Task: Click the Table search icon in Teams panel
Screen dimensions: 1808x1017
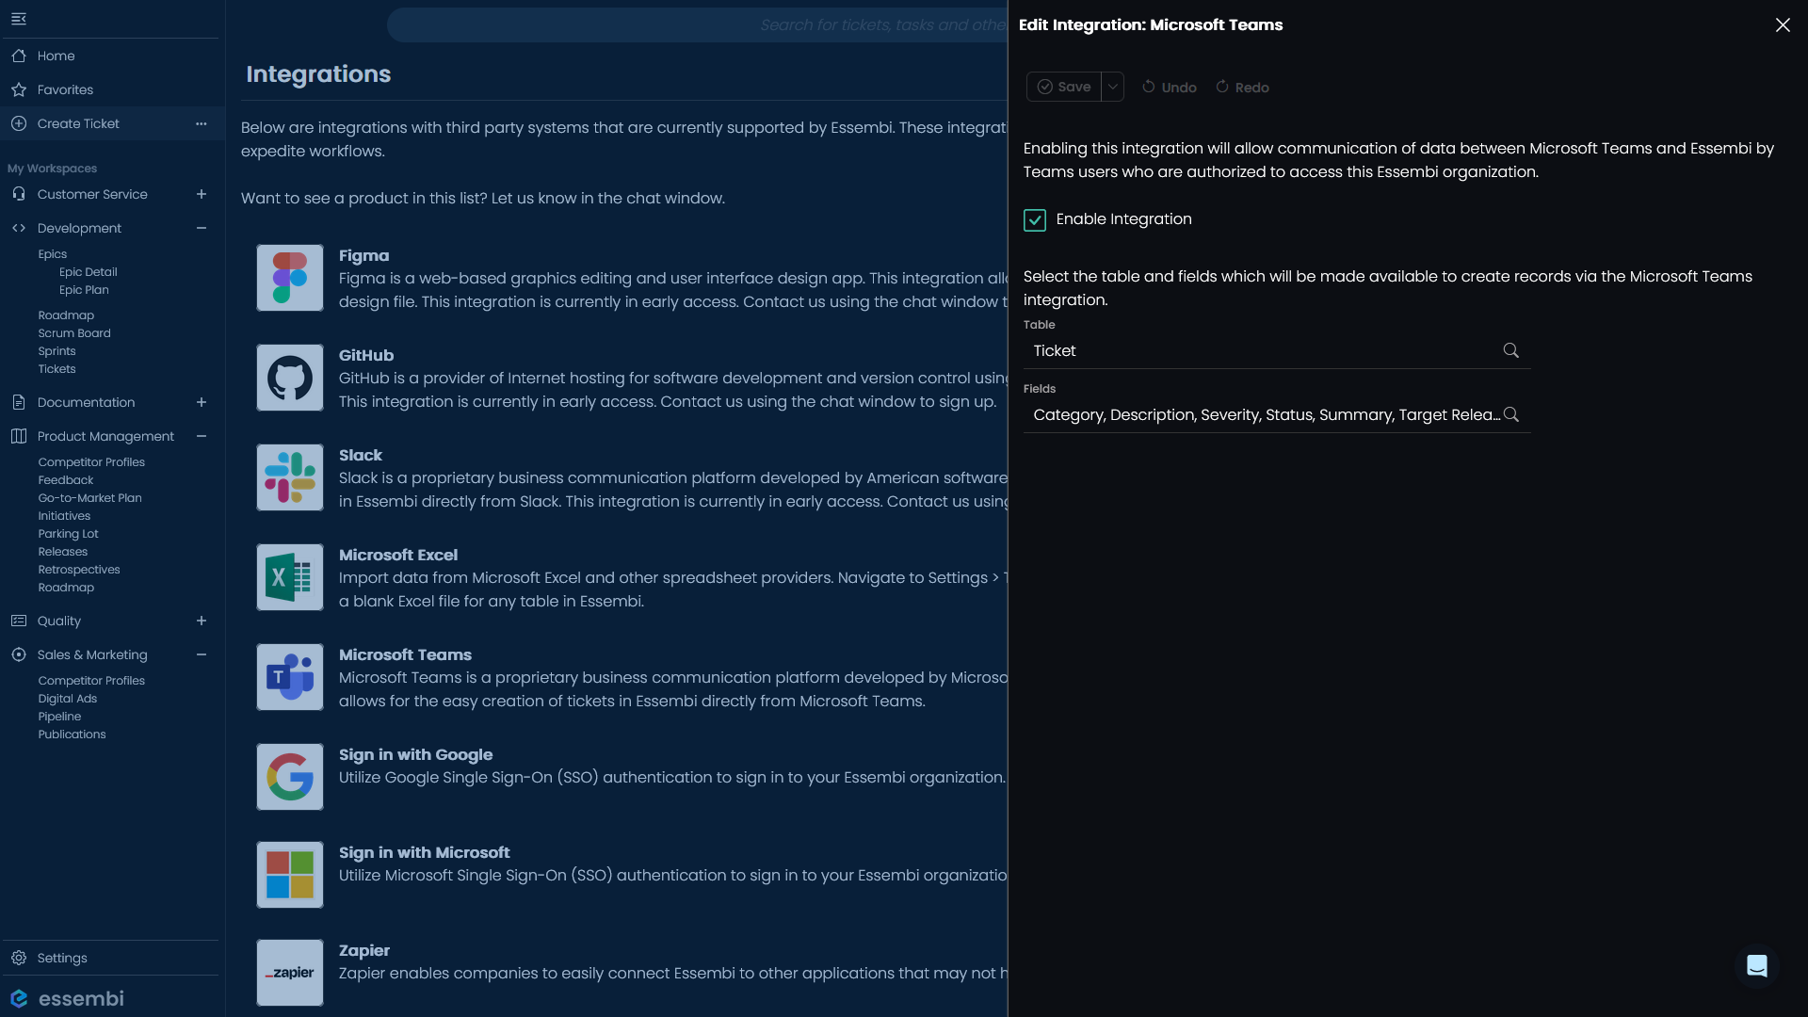Action: (x=1511, y=350)
